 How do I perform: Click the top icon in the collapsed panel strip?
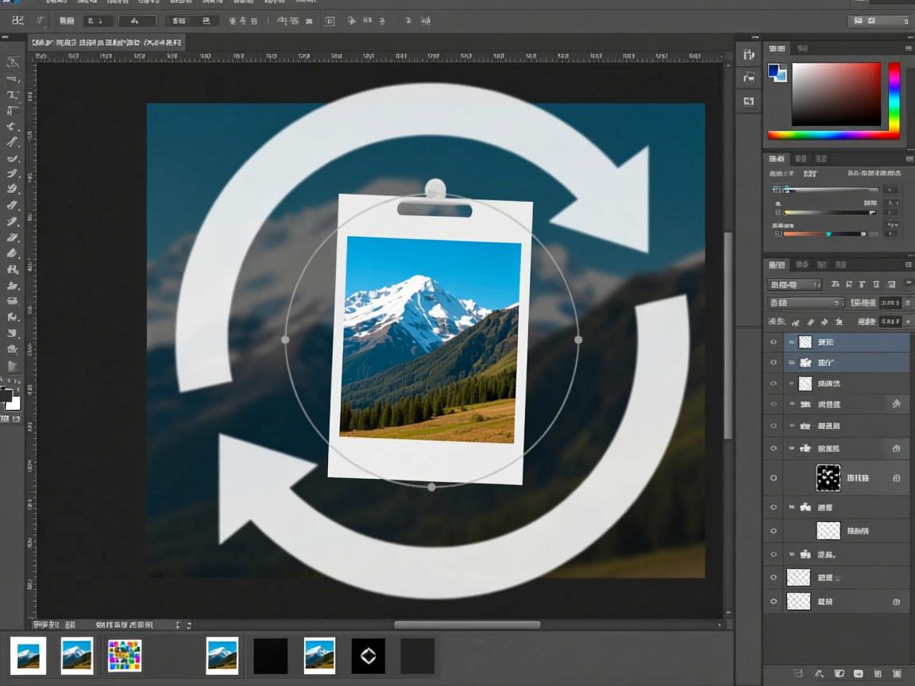pos(748,54)
